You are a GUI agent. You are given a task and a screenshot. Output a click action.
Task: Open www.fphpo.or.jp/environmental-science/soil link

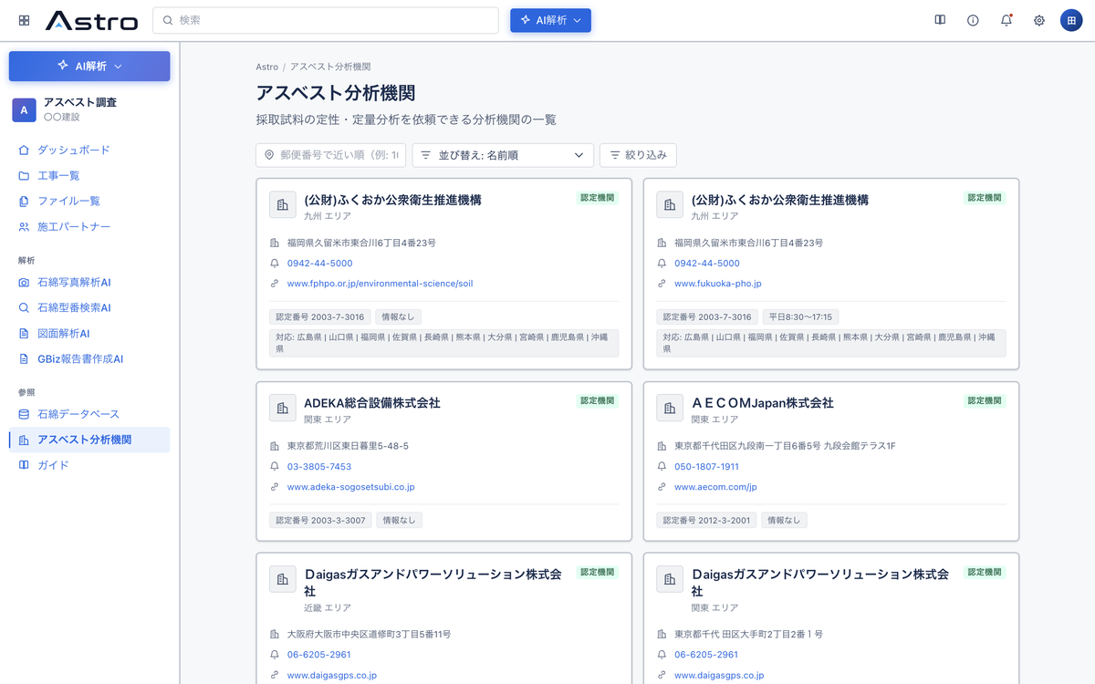pyautogui.click(x=380, y=284)
